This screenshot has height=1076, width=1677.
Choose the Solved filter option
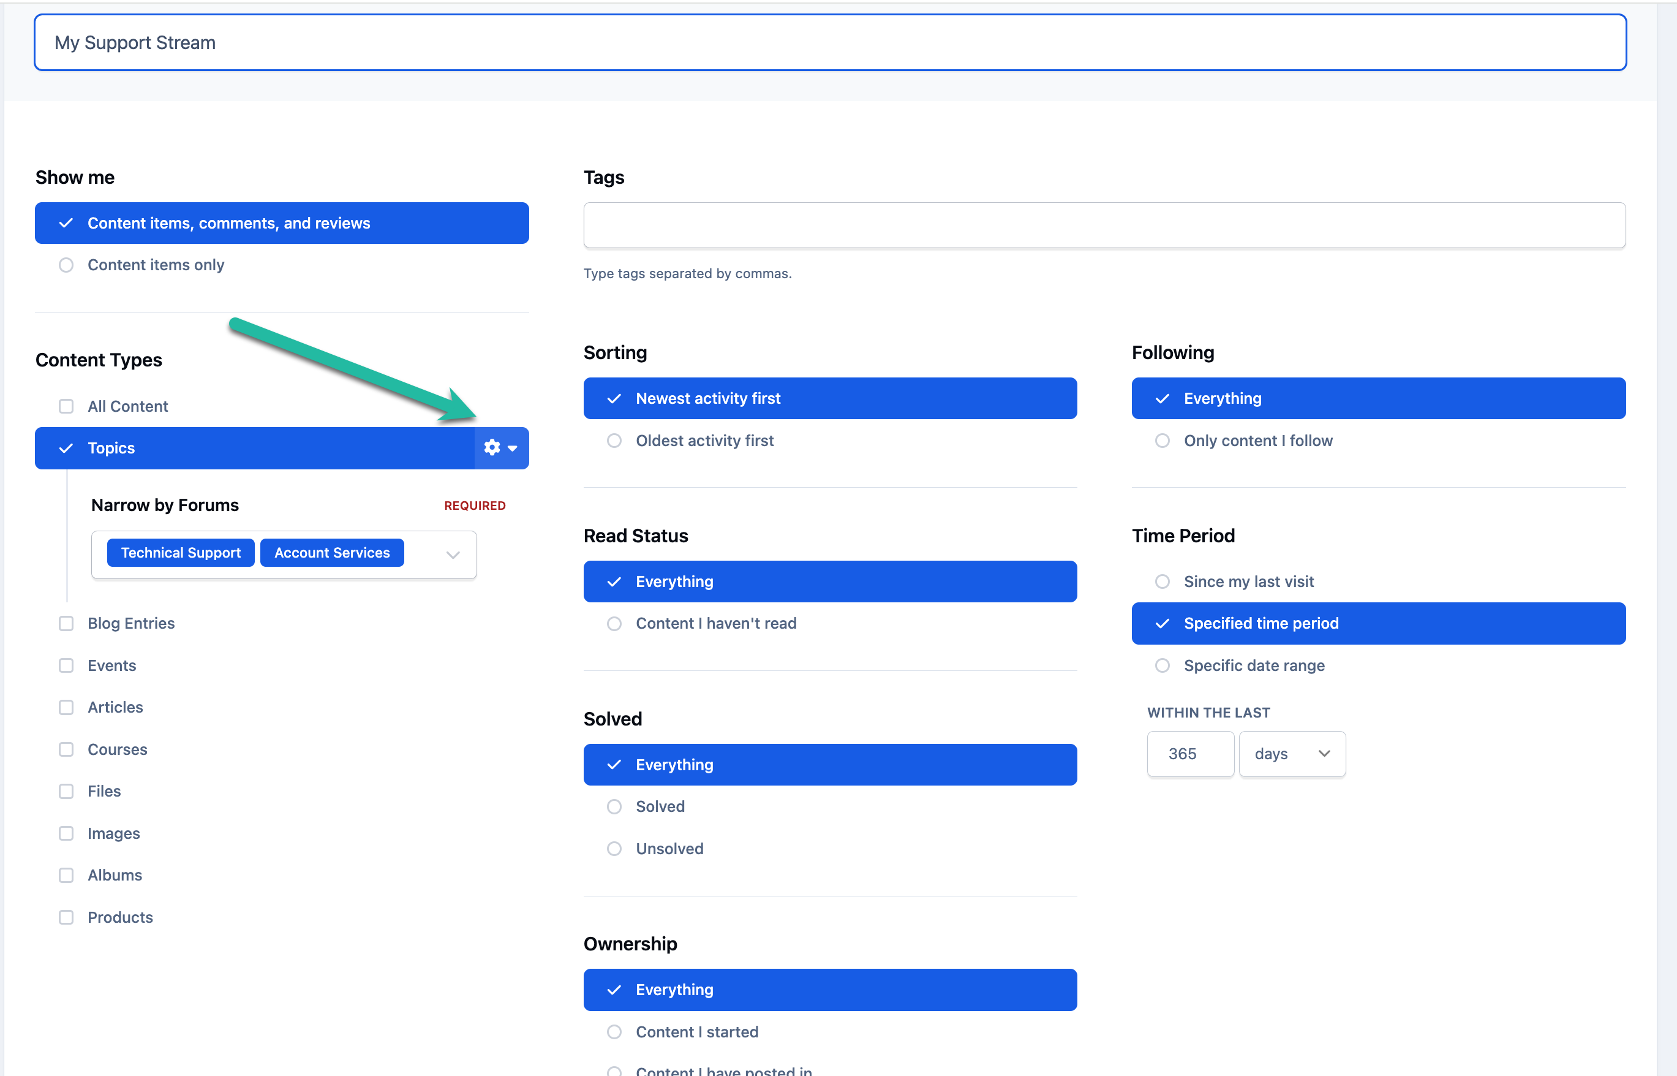pos(614,806)
